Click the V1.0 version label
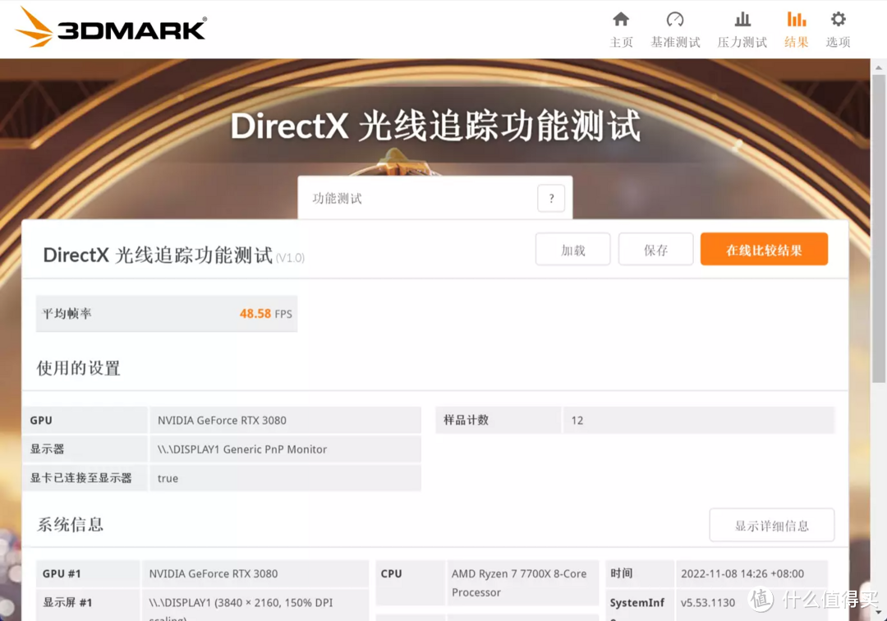 290,258
